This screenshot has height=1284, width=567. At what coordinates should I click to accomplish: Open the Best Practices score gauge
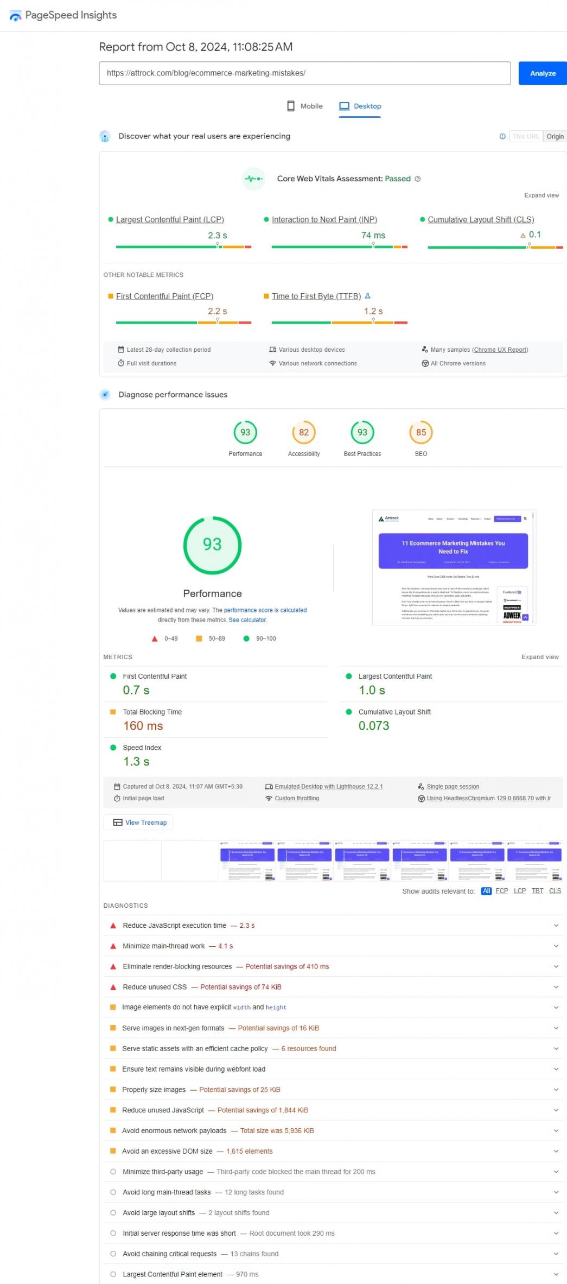pos(362,433)
